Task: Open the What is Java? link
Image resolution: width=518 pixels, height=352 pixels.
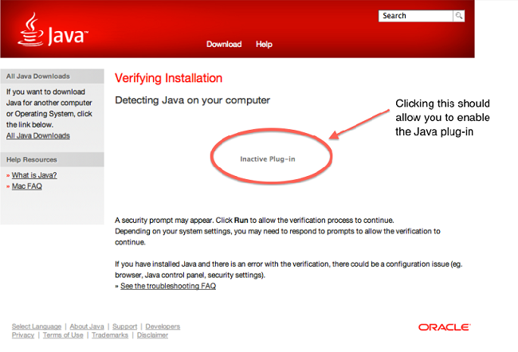Action: pyautogui.click(x=34, y=175)
